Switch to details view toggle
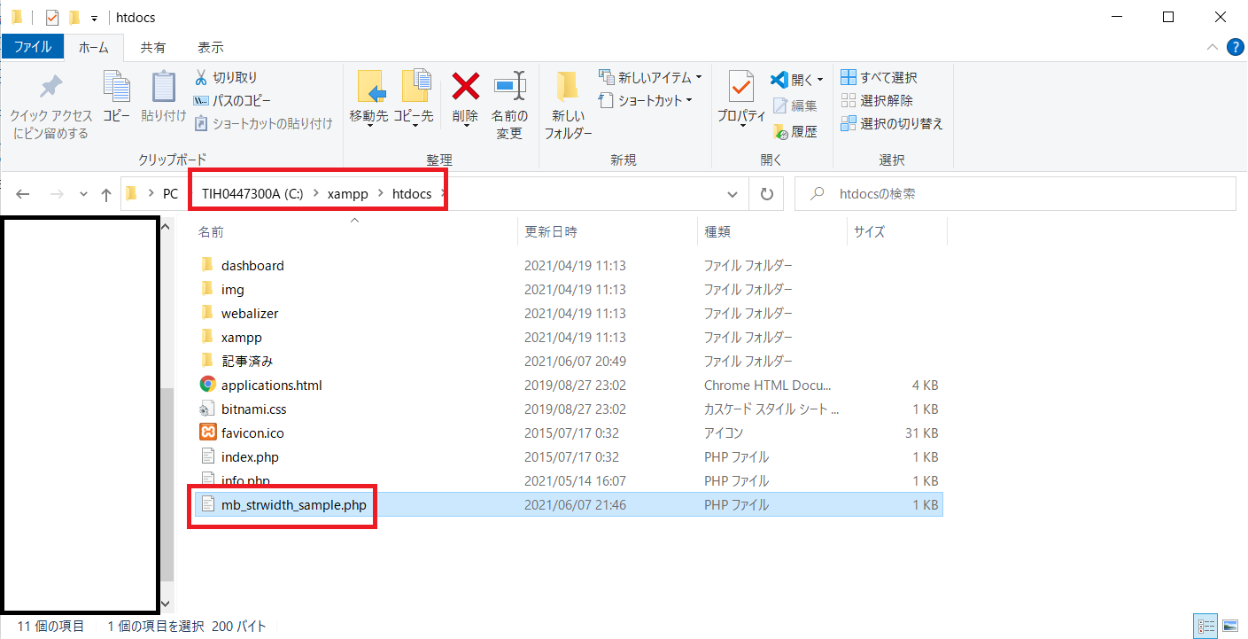The image size is (1248, 639). pos(1205,627)
